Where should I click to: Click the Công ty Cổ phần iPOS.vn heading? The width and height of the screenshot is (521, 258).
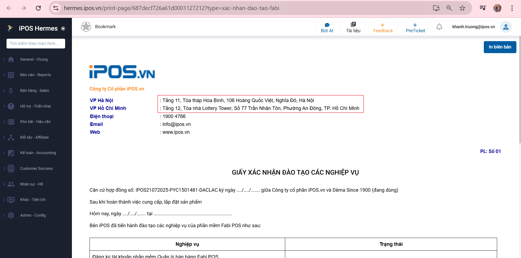tap(117, 89)
